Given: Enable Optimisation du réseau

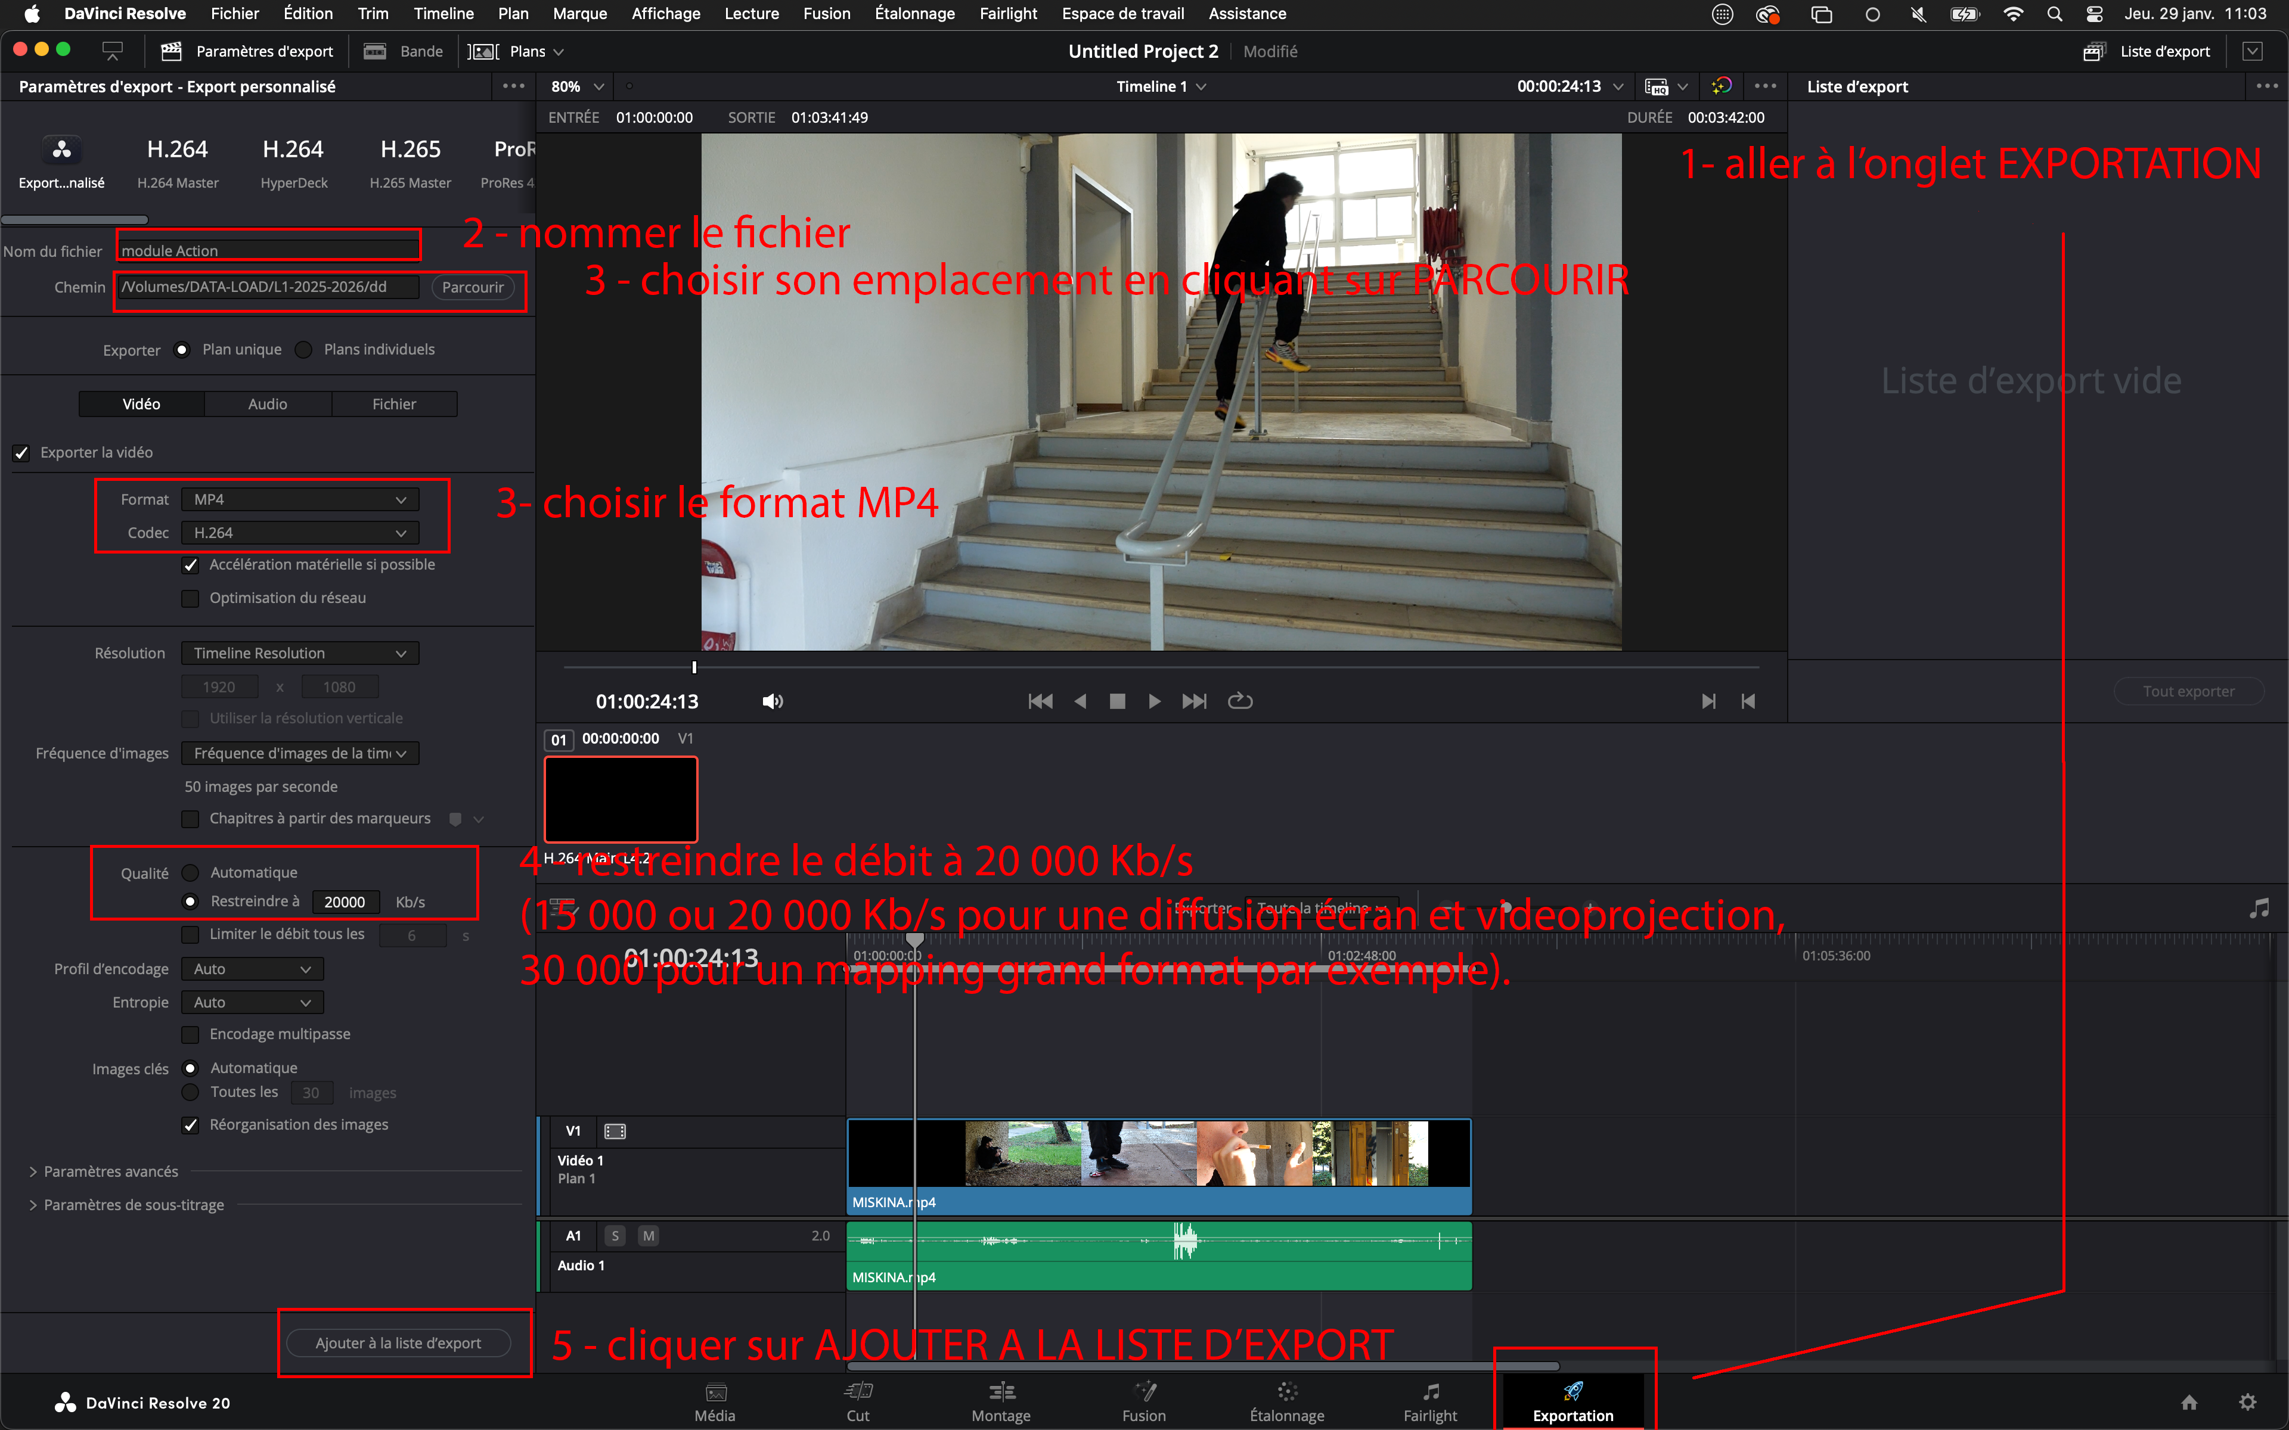Looking at the screenshot, I should pos(190,598).
